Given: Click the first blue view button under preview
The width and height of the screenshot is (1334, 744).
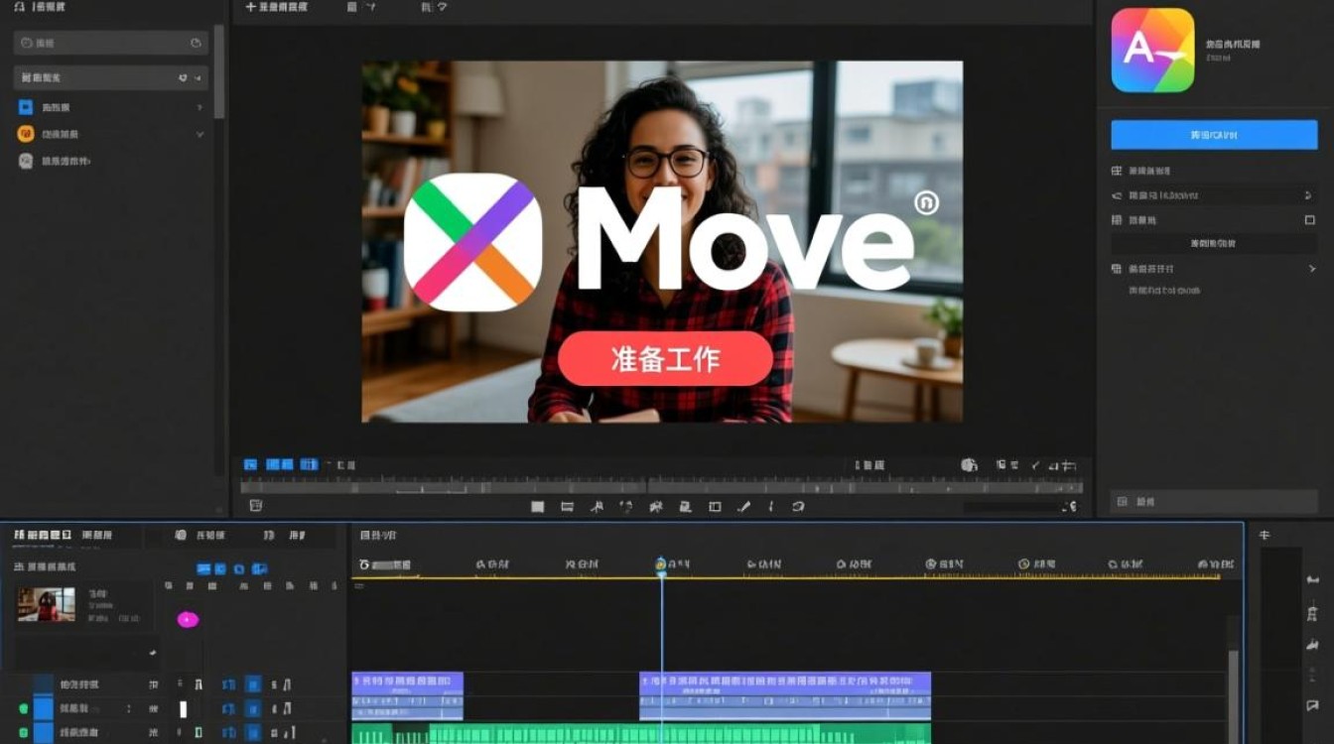Looking at the screenshot, I should (251, 464).
